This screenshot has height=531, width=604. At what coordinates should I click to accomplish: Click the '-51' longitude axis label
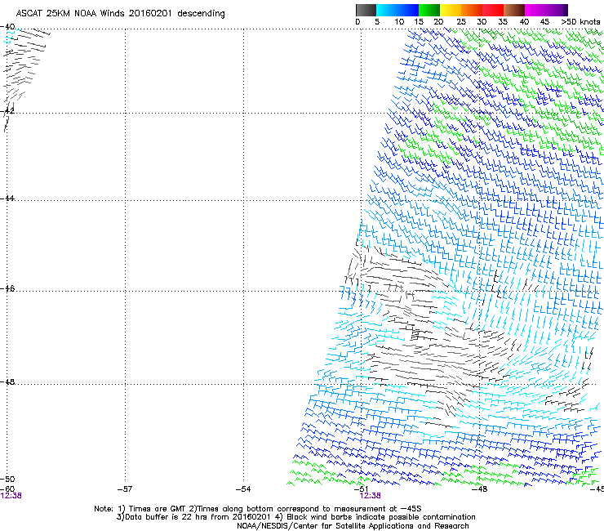click(x=361, y=489)
